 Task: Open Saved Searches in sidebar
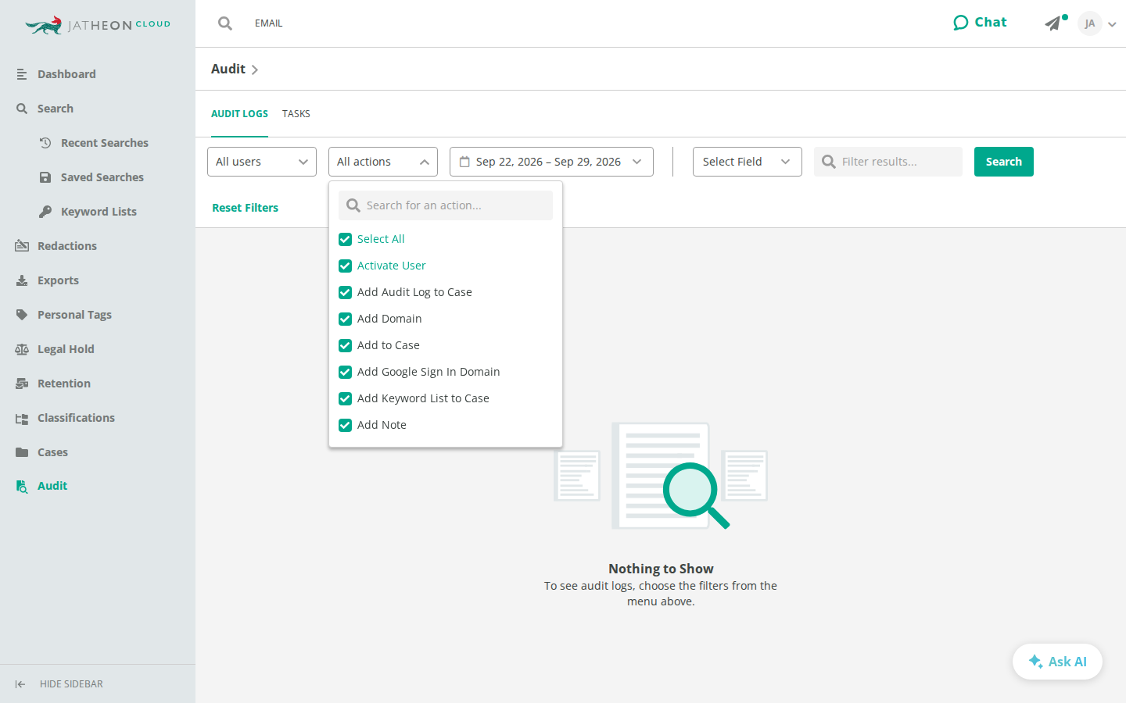coord(102,177)
